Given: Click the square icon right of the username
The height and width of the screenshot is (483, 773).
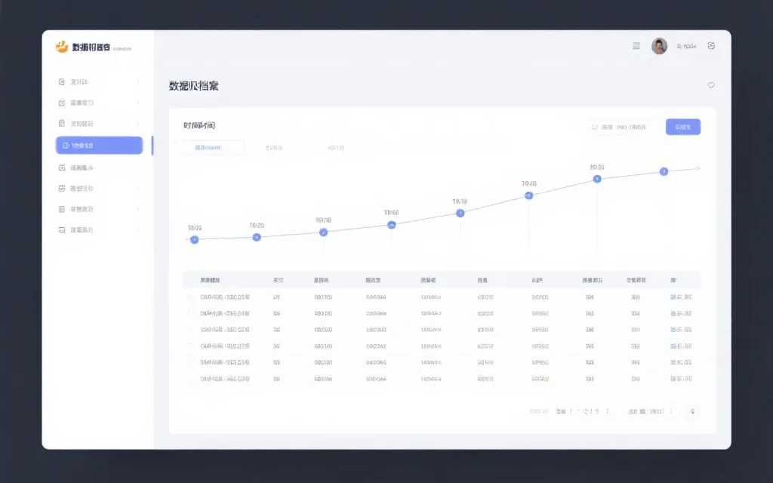Looking at the screenshot, I should (711, 46).
